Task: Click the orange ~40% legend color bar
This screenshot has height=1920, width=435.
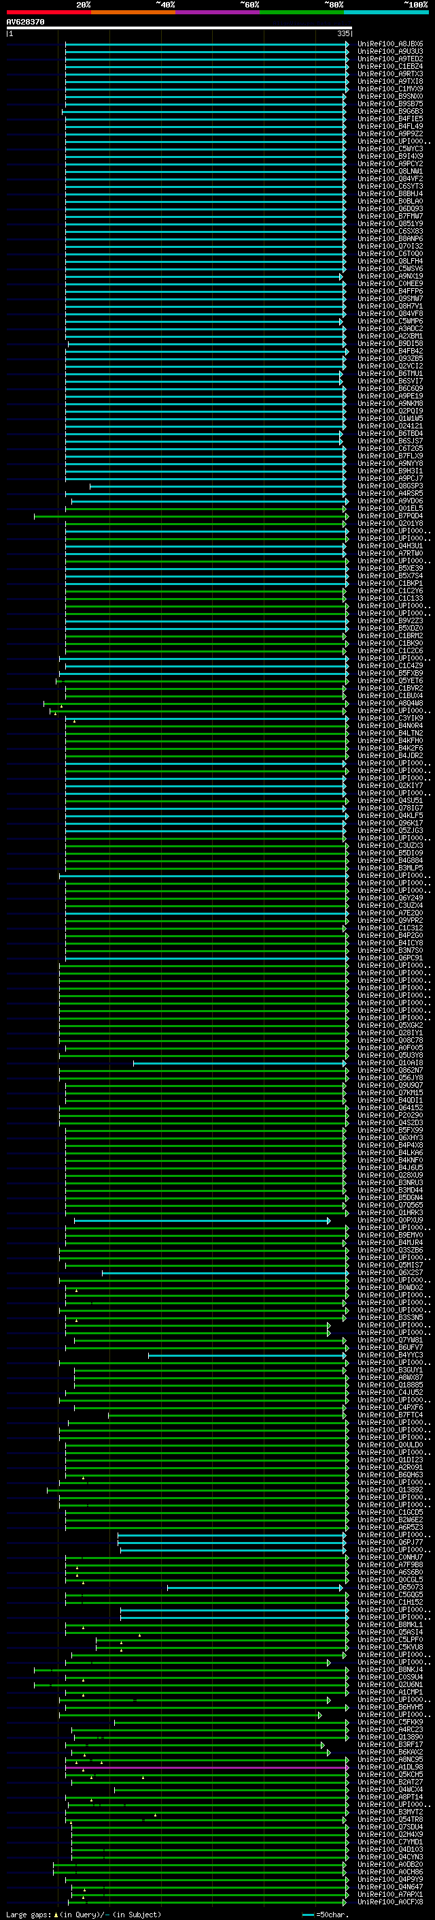Action: [133, 12]
